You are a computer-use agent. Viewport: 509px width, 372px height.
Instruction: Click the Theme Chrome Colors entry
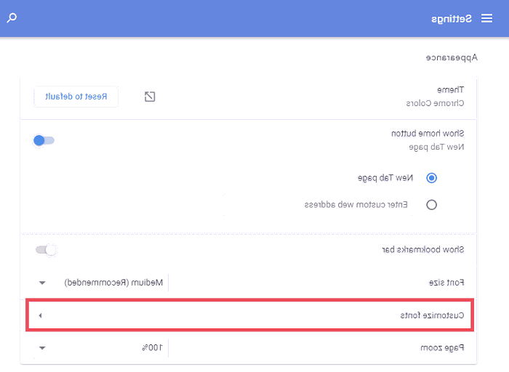tap(435, 96)
